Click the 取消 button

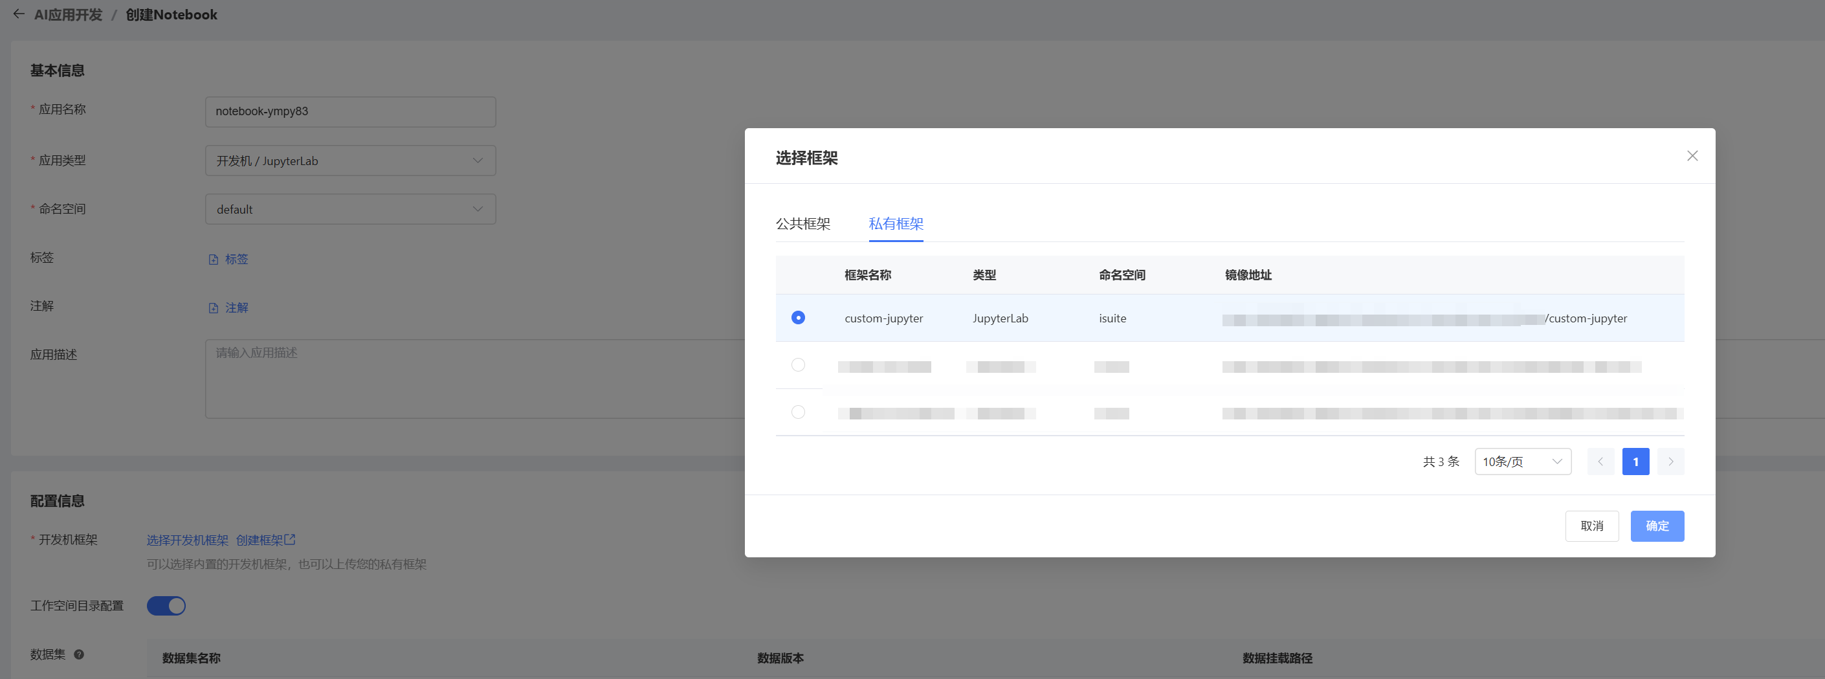coord(1591,526)
